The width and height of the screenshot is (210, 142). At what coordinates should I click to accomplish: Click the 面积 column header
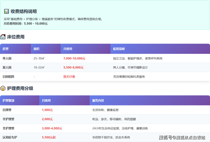pos(36,49)
